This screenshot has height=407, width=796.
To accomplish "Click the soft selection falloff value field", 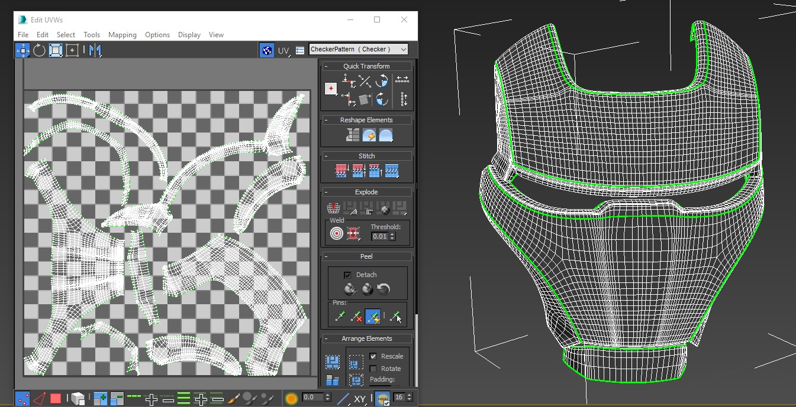I will [313, 398].
